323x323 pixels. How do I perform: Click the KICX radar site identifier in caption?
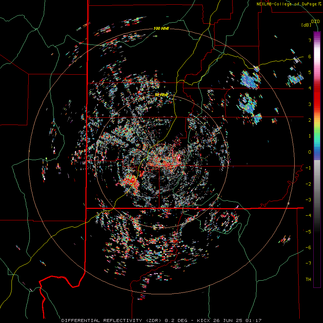click(203, 320)
